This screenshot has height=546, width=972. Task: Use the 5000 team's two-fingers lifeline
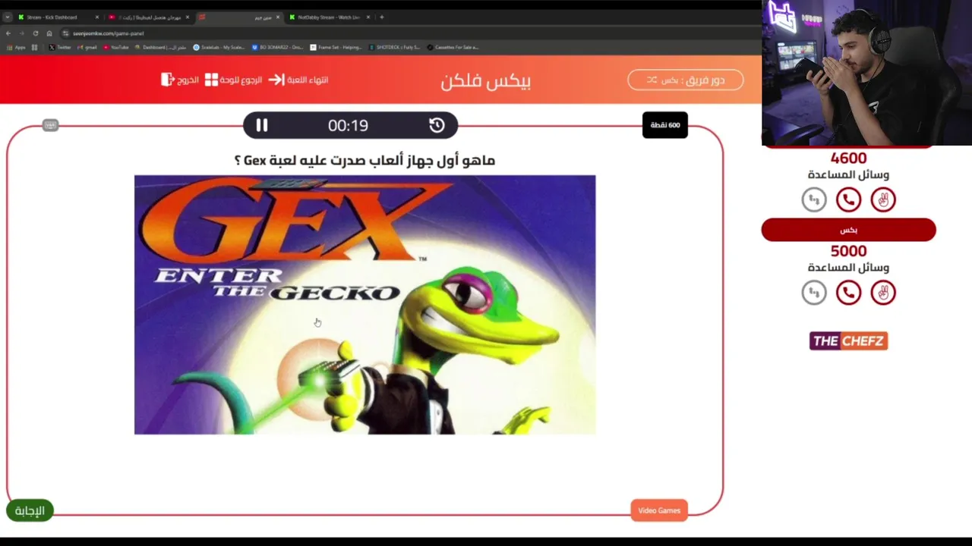tap(883, 293)
